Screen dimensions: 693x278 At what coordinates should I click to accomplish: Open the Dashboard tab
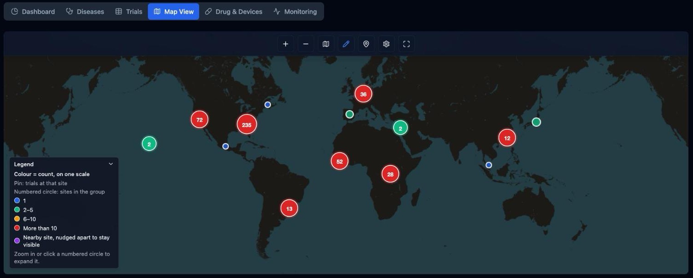(33, 11)
